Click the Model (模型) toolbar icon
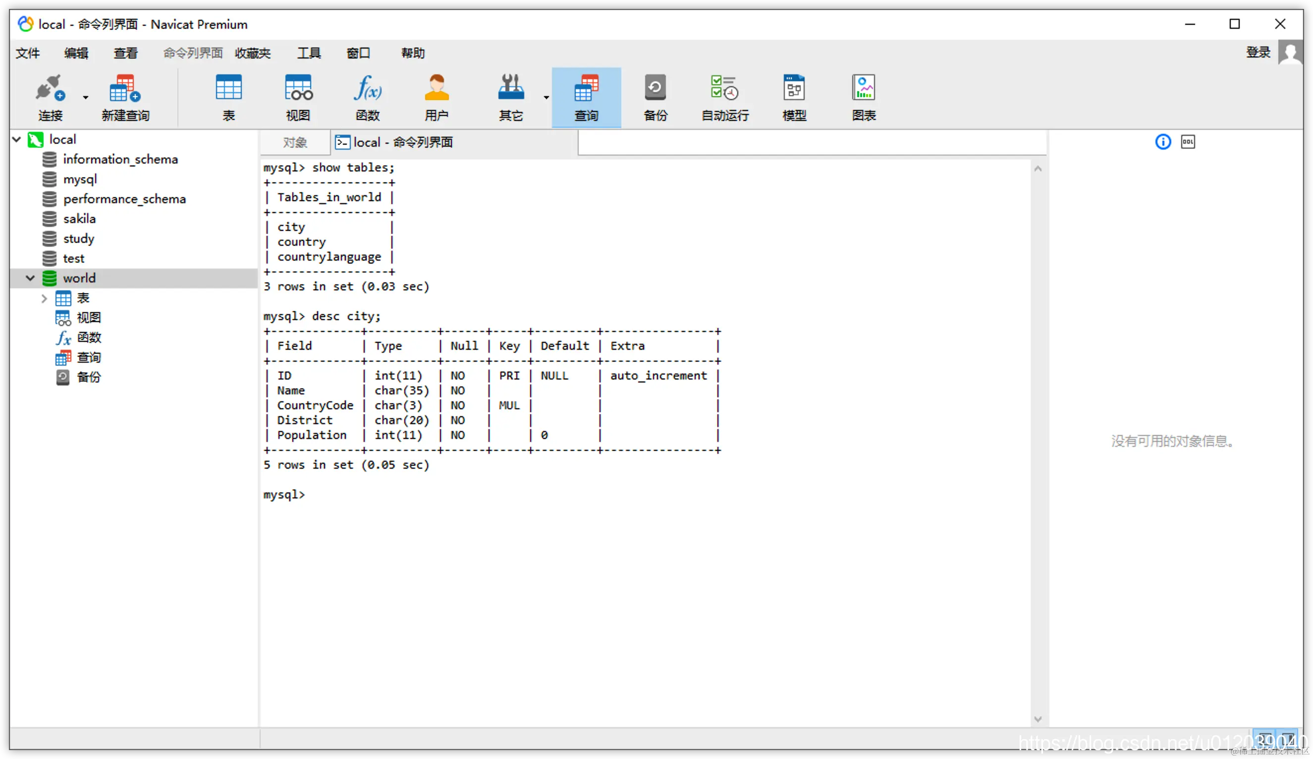The height and width of the screenshot is (759, 1313). [794, 98]
